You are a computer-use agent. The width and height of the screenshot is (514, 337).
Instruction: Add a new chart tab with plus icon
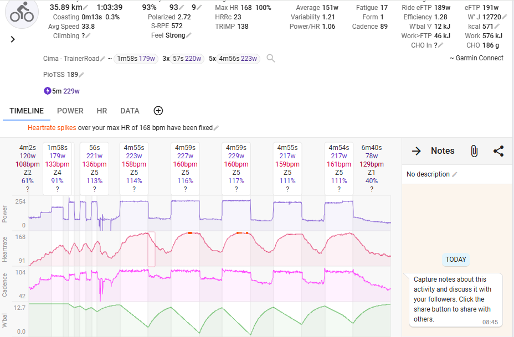[158, 111]
